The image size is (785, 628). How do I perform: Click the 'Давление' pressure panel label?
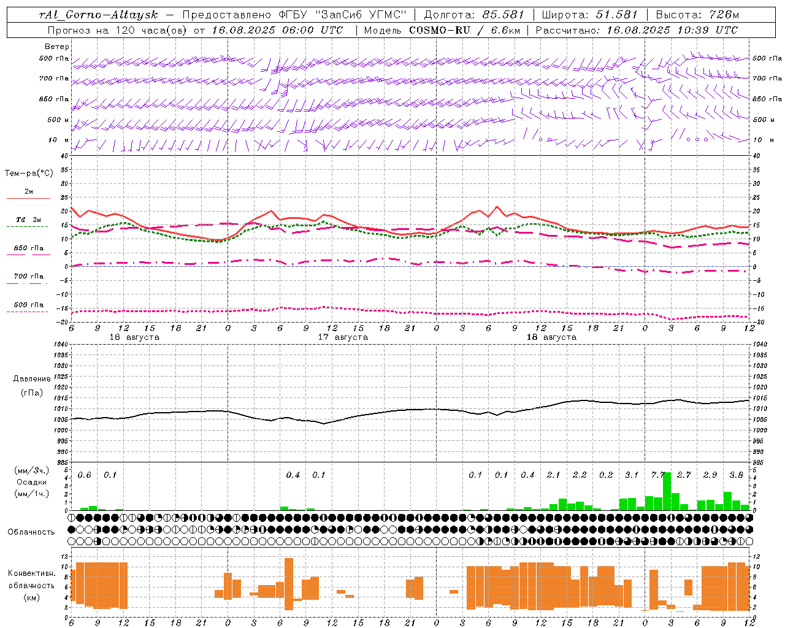pyautogui.click(x=32, y=379)
